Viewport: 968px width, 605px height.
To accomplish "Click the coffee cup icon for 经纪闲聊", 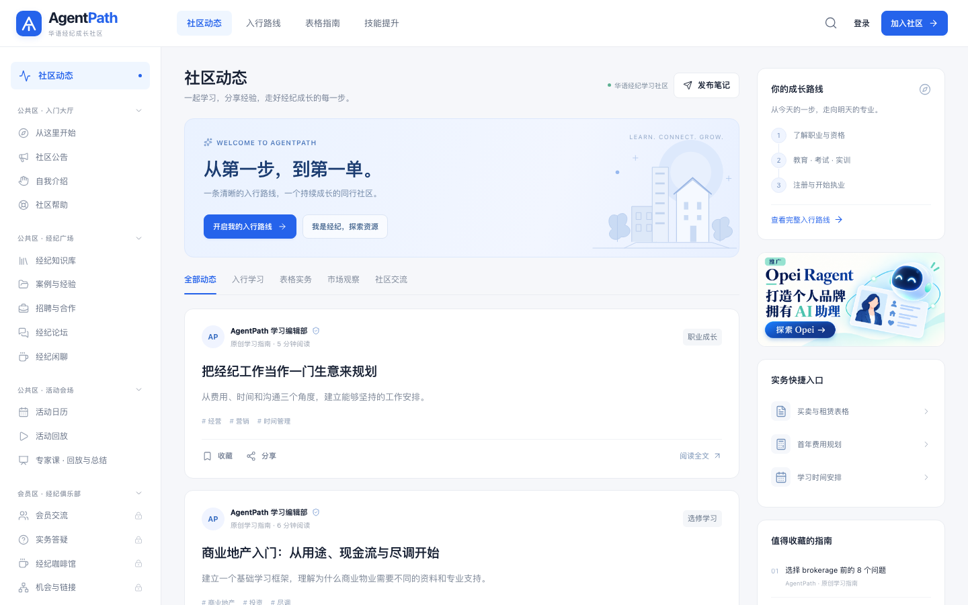I will tap(24, 357).
